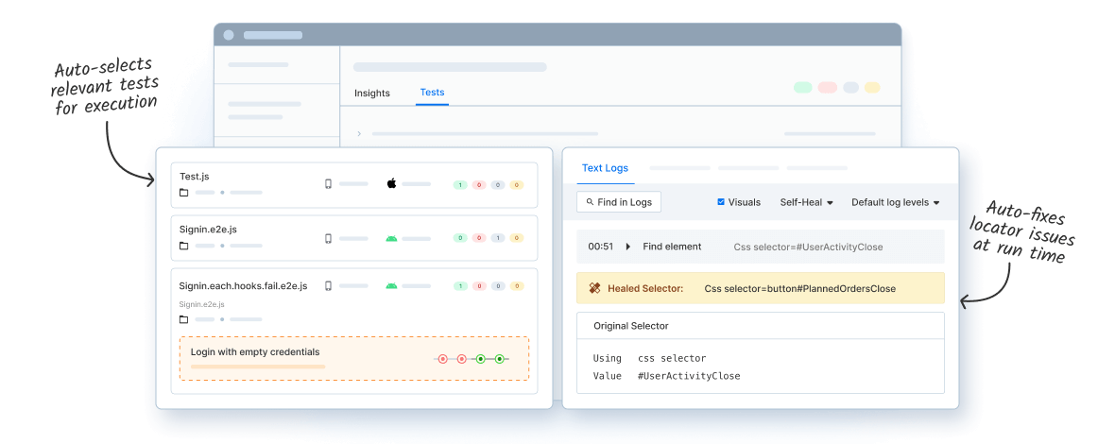Click the Apple logo in Test.js row
Image resolution: width=1115 pixels, height=444 pixels.
click(391, 183)
